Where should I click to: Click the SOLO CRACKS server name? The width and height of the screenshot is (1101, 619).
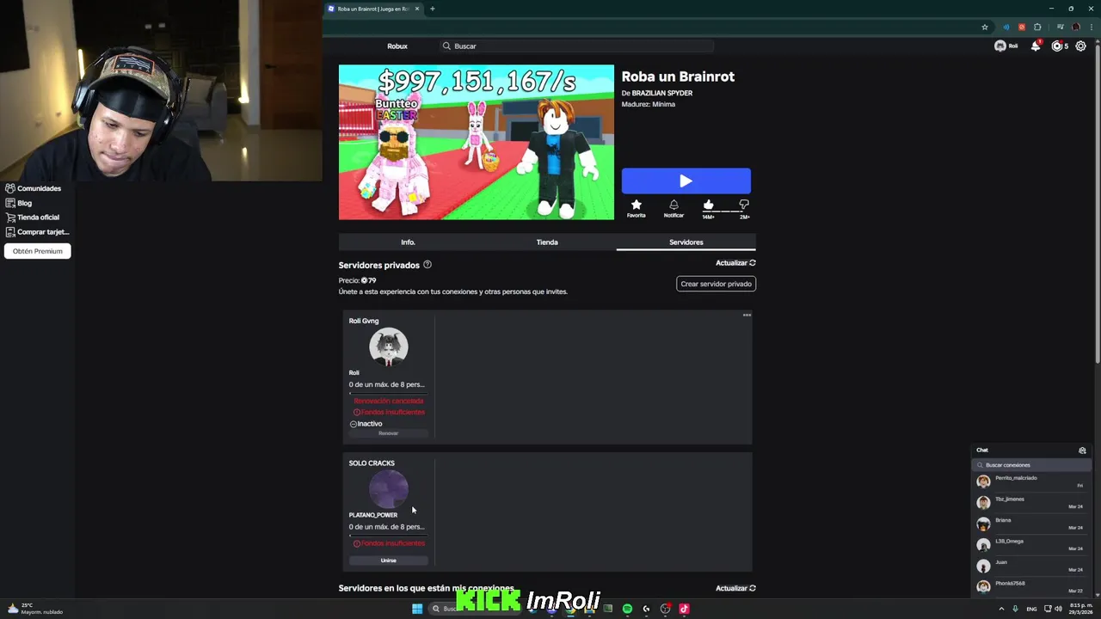pyautogui.click(x=372, y=463)
